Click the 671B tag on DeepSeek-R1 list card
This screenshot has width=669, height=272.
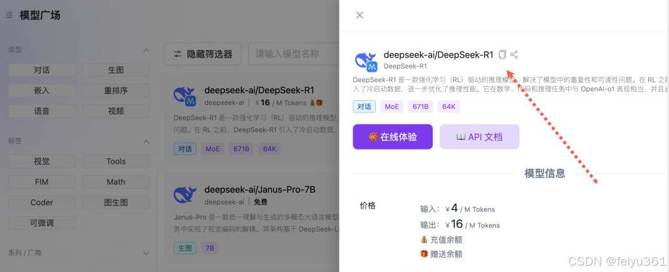pos(241,149)
